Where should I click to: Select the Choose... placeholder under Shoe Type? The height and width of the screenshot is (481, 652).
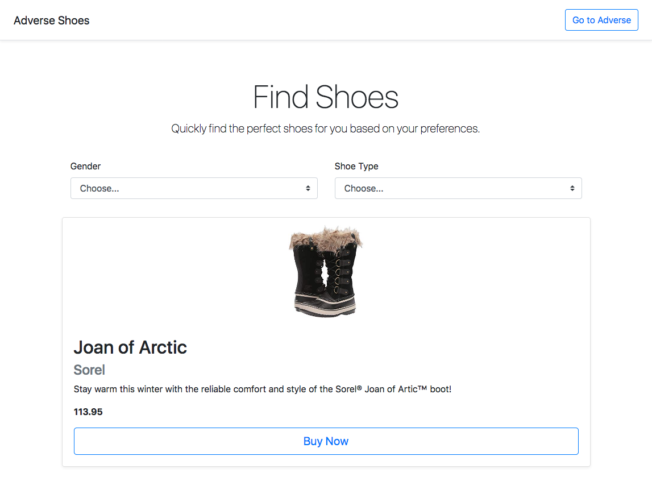pyautogui.click(x=364, y=188)
